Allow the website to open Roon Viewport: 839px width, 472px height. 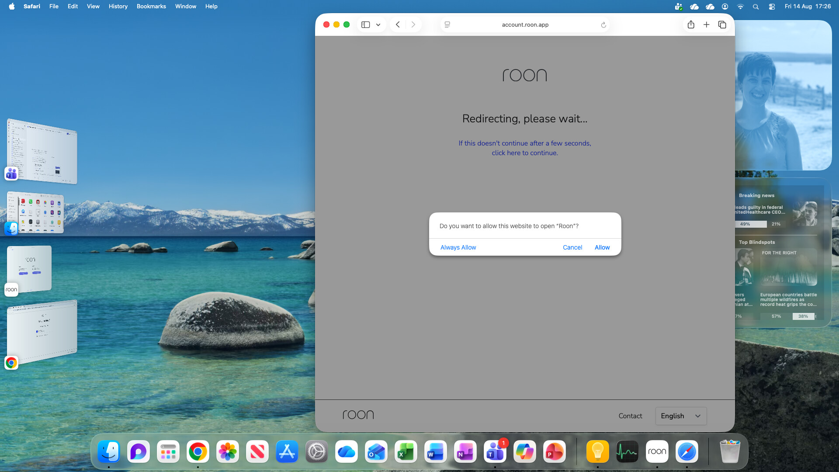pos(602,247)
